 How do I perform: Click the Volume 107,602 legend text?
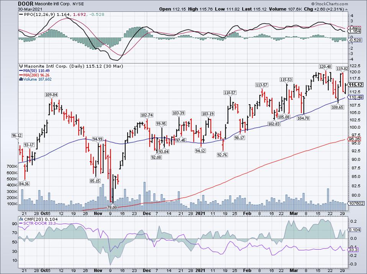pos(38,79)
